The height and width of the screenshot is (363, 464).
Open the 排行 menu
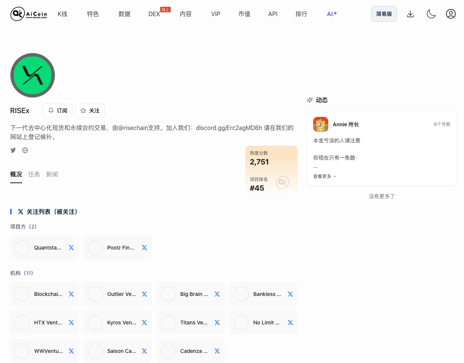click(302, 14)
